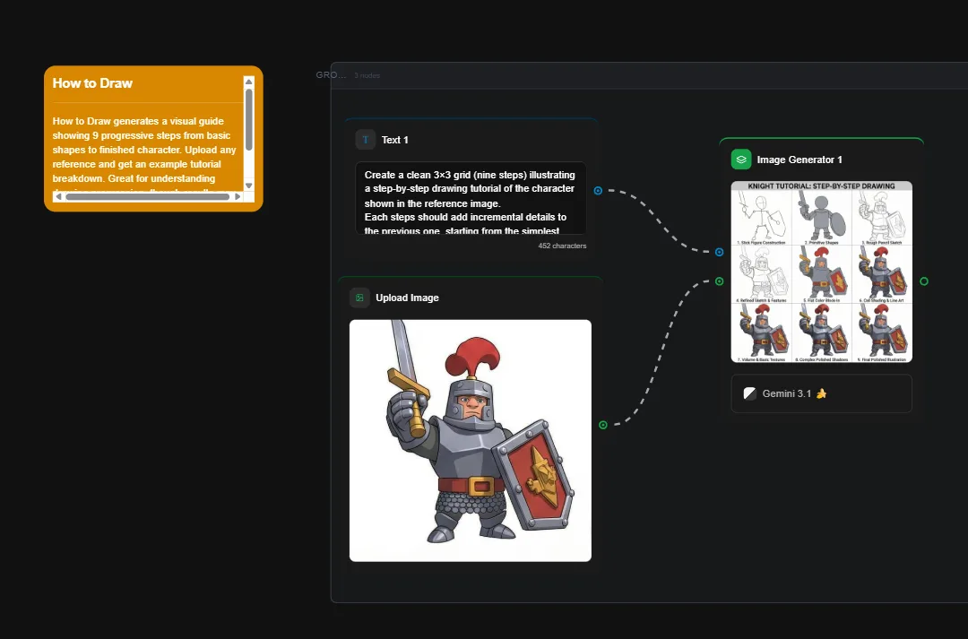Click the green output port of Image Generator 1
This screenshot has height=639, width=968.
pos(924,281)
